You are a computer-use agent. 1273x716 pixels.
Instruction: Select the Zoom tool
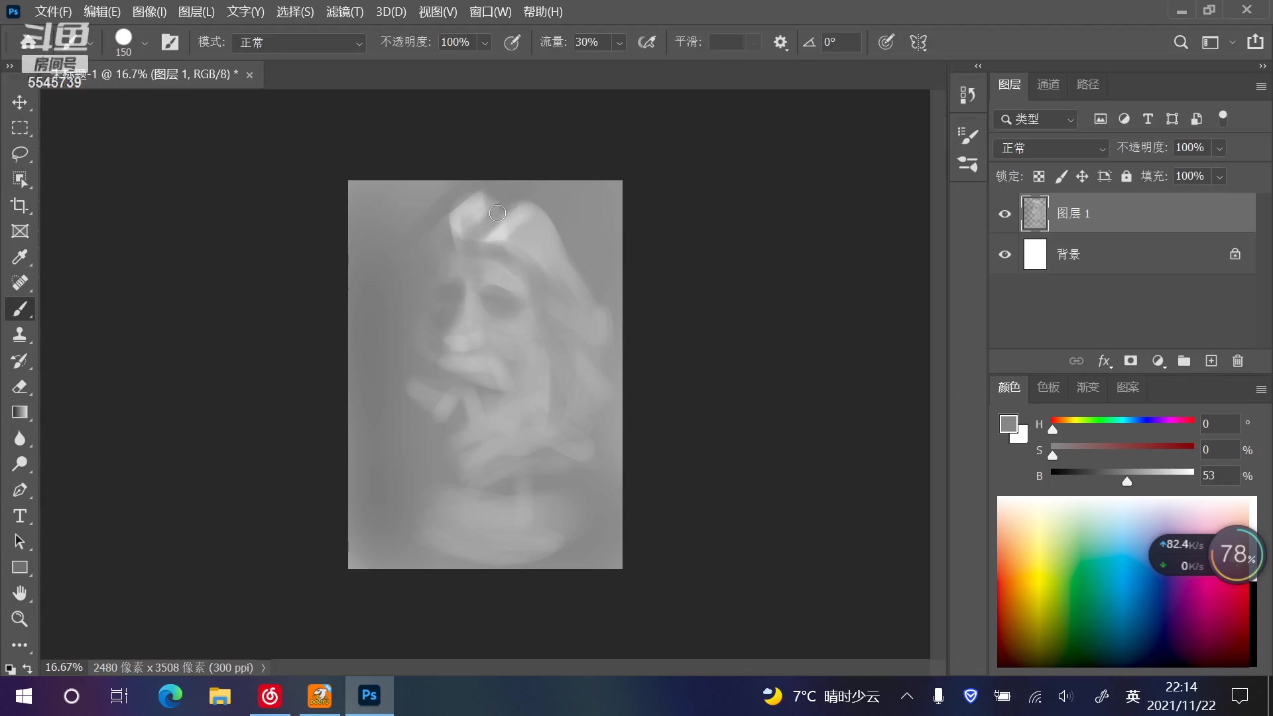20,619
